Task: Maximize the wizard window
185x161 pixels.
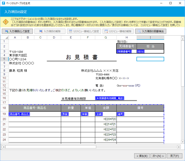Action: tap(171, 3)
